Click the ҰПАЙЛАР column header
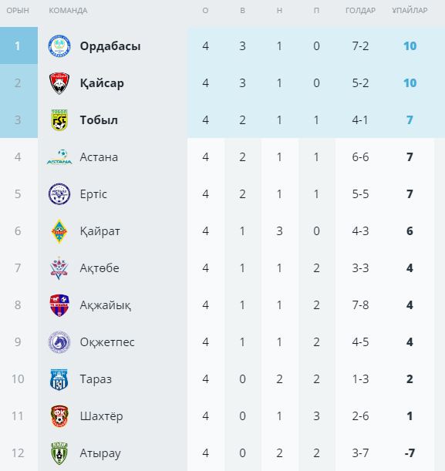The height and width of the screenshot is (471, 445). click(410, 11)
